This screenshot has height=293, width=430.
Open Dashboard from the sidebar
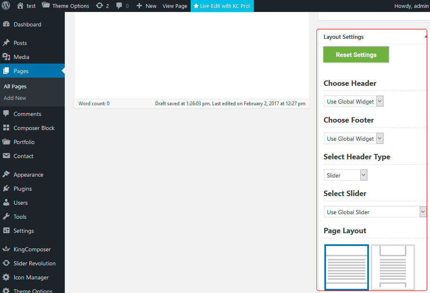click(27, 24)
